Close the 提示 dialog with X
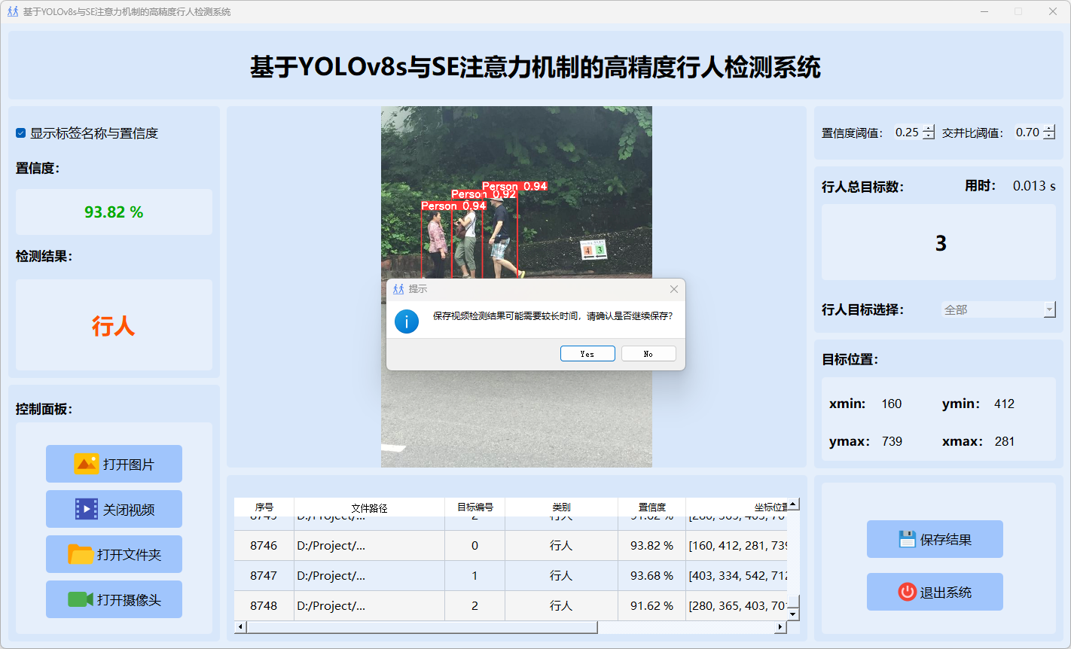 click(673, 289)
